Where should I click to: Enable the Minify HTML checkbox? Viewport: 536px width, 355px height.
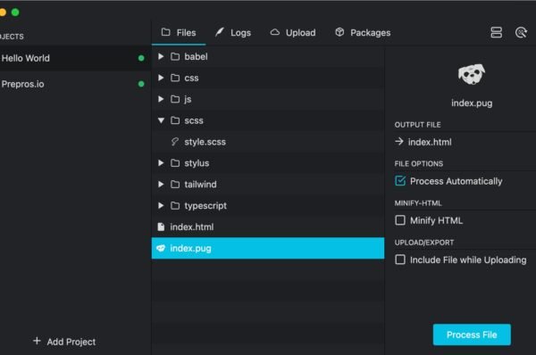pos(400,220)
